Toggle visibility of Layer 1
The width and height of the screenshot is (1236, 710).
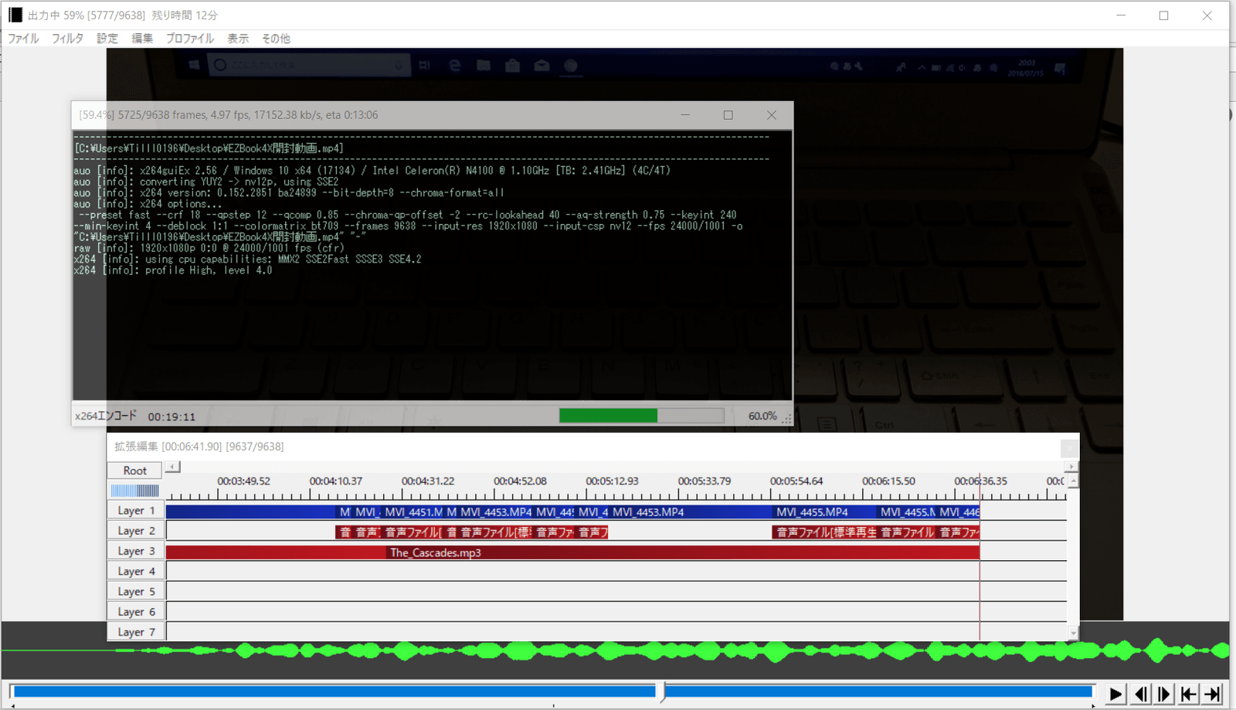point(135,511)
